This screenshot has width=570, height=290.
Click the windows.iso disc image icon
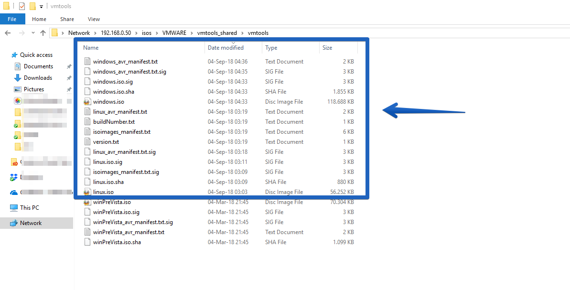point(87,102)
